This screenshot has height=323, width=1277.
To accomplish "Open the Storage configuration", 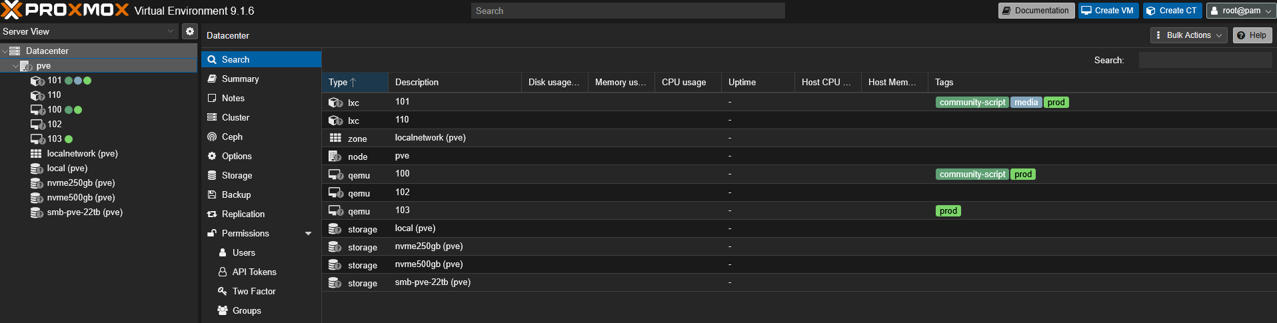I will 261,175.
